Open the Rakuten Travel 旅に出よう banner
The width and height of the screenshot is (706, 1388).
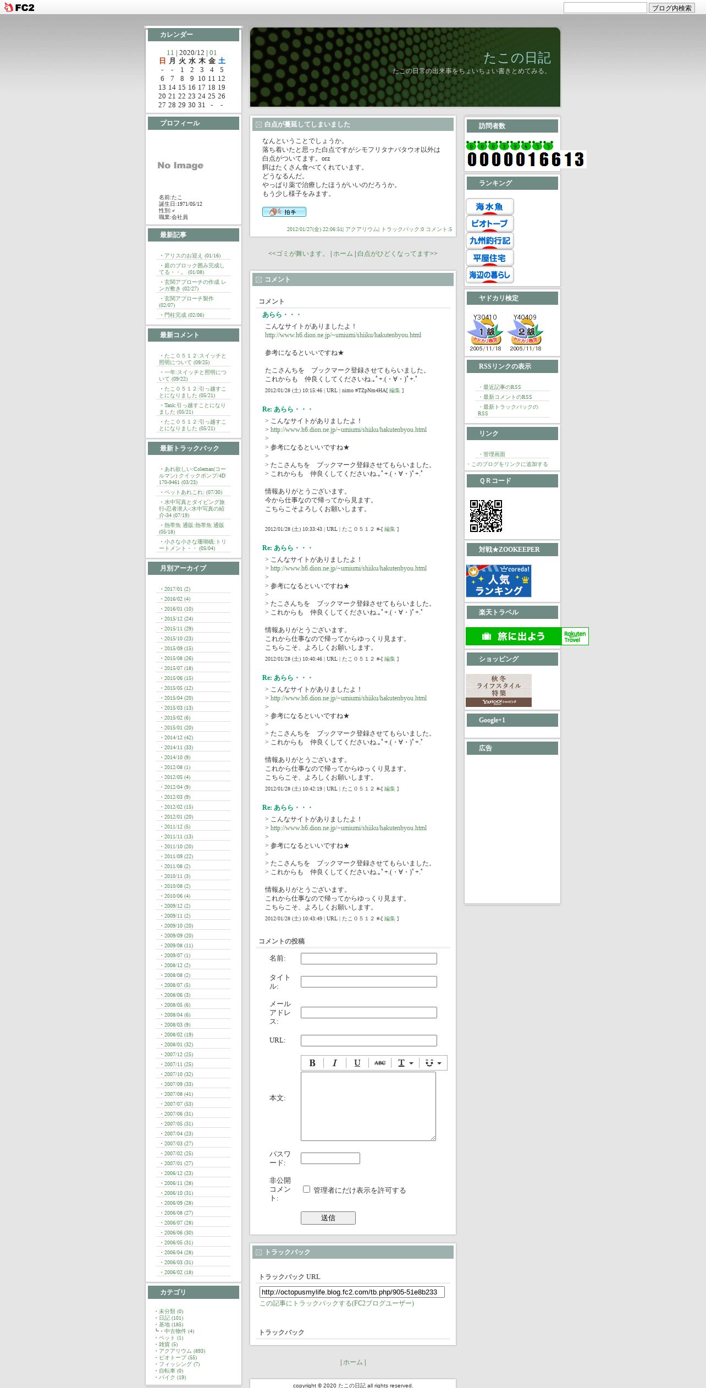pyautogui.click(x=527, y=636)
